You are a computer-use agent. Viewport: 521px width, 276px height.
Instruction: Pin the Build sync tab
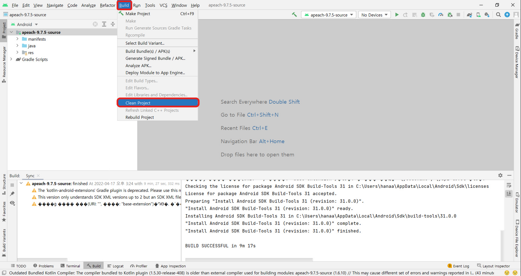(x=12, y=194)
